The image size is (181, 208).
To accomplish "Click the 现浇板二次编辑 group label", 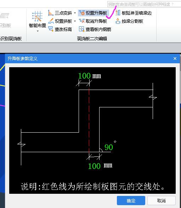I will pyautogui.click(x=92, y=39).
